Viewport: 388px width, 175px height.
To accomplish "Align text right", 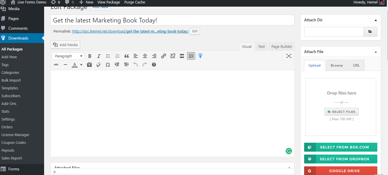I will [154, 56].
